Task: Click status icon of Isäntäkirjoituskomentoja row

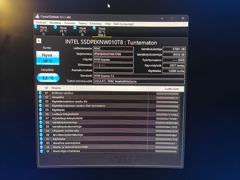Action: click(x=41, y=126)
